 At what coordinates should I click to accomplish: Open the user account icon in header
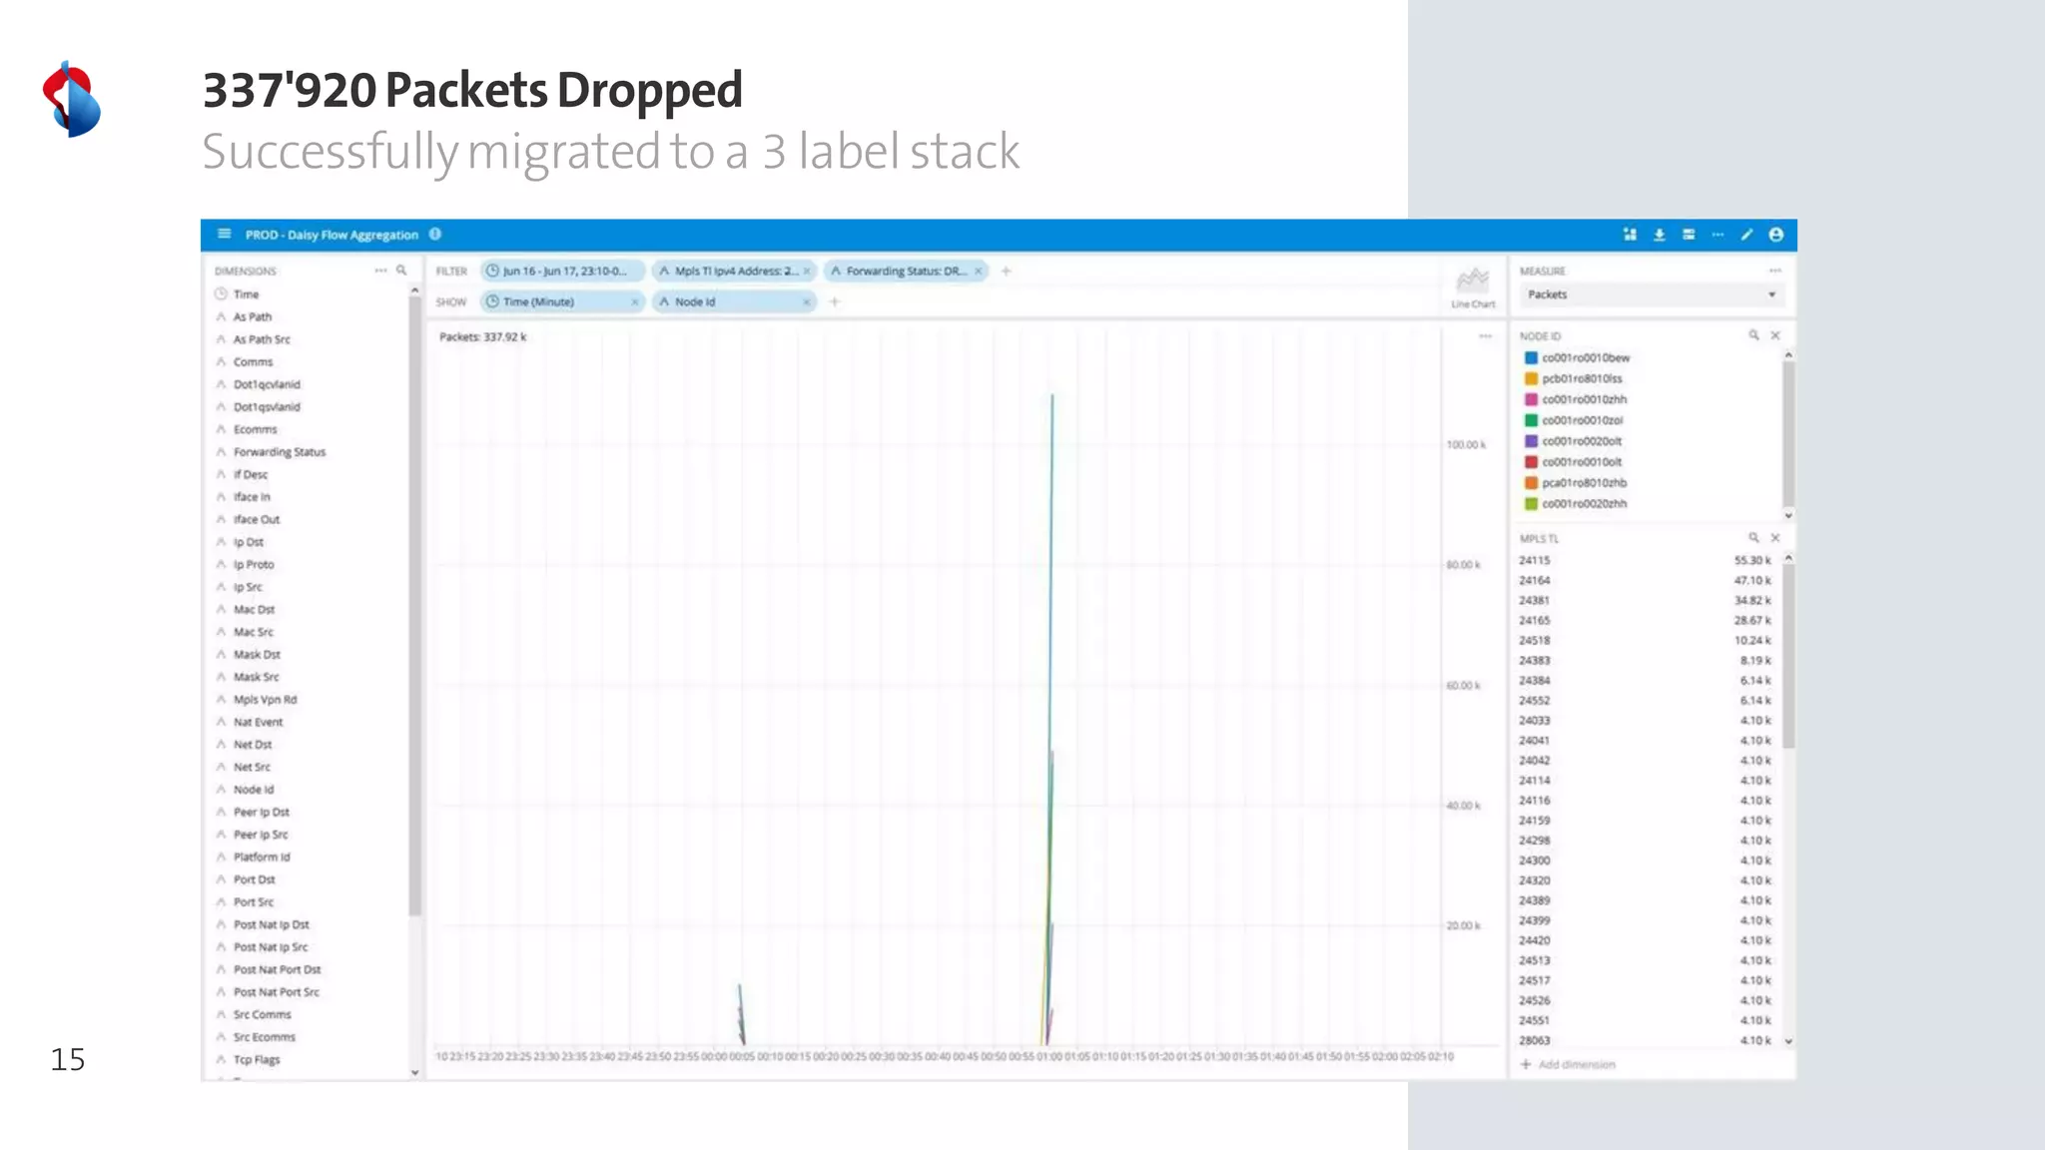pos(1775,235)
